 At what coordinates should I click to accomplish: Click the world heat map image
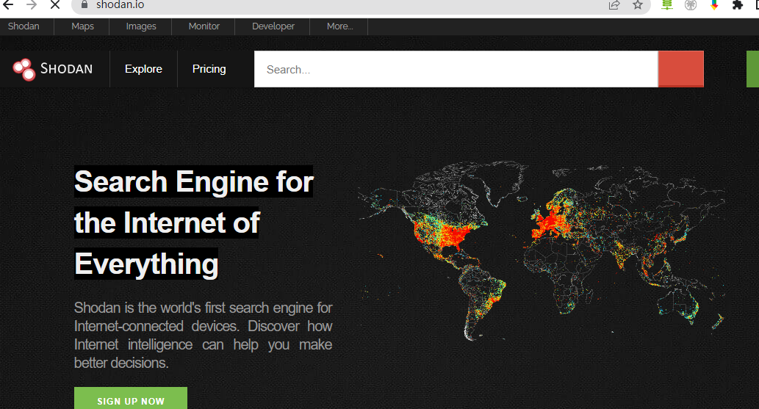coord(542,250)
